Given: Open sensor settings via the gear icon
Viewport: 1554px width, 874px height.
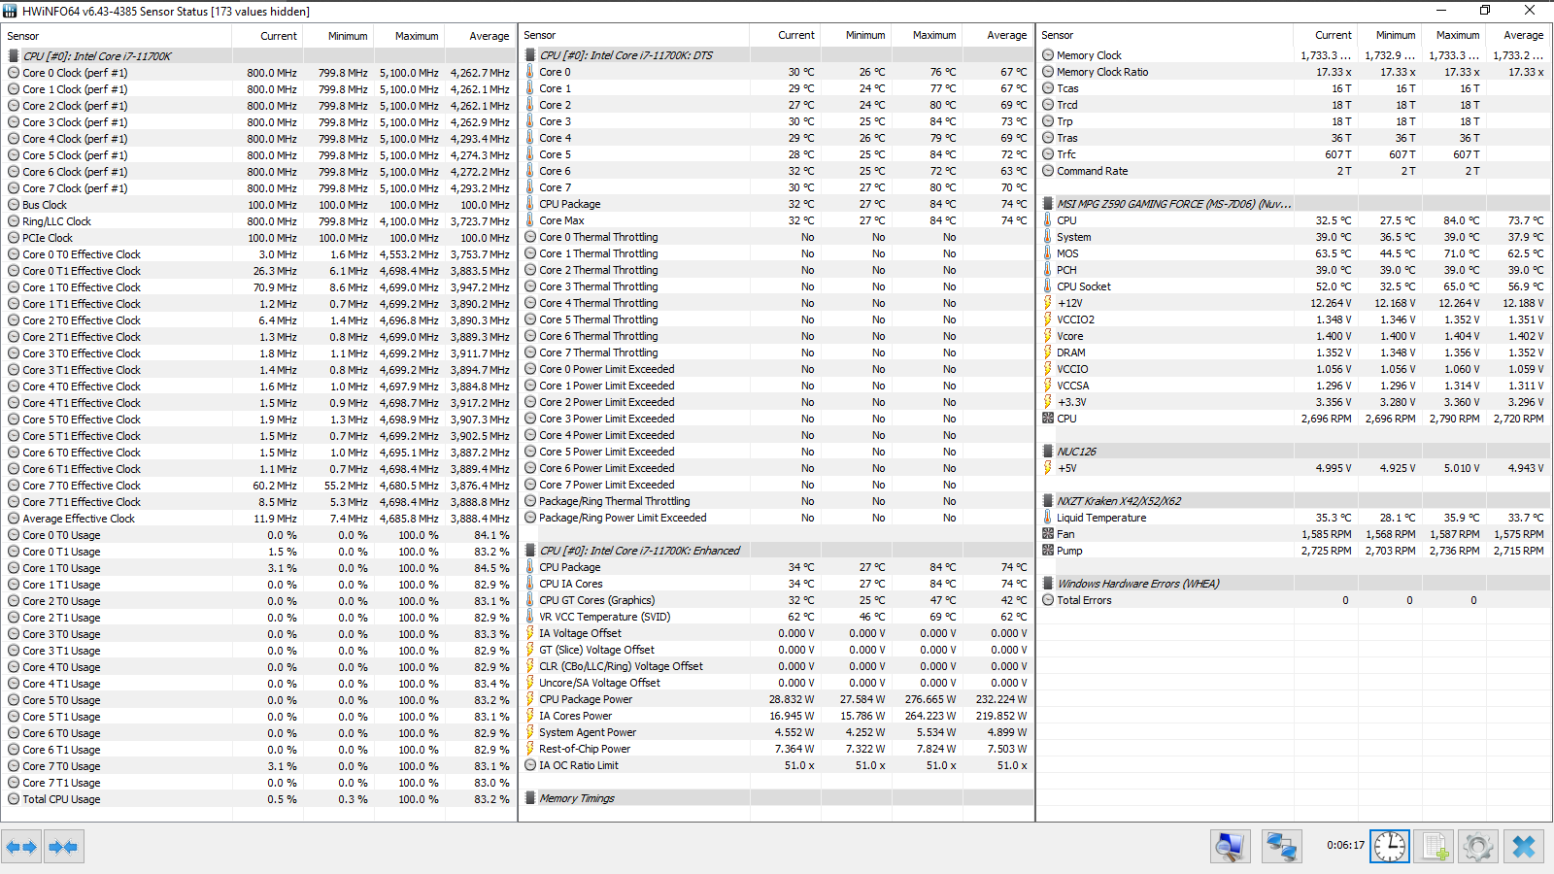Looking at the screenshot, I should coord(1478,847).
